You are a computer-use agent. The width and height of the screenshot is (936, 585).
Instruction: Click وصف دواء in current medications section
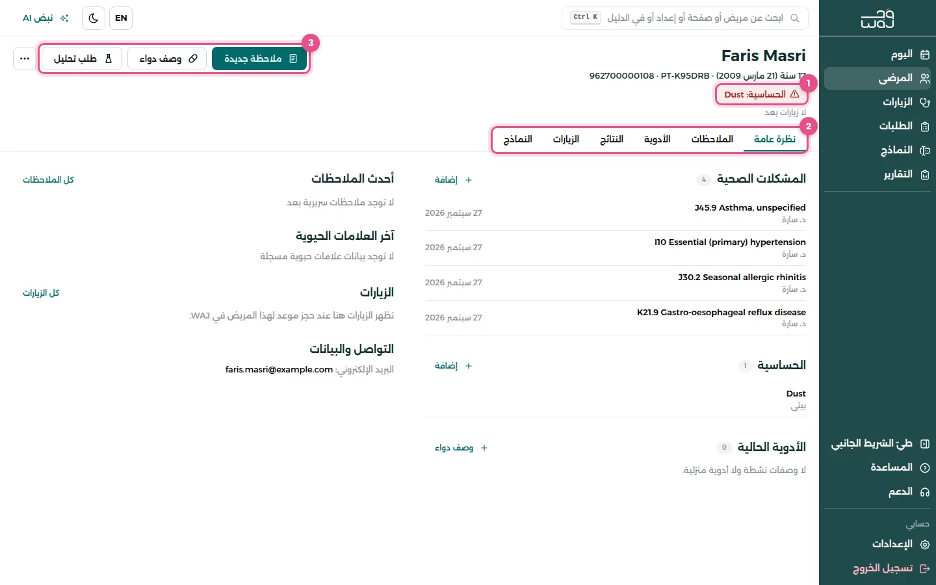pyautogui.click(x=461, y=448)
